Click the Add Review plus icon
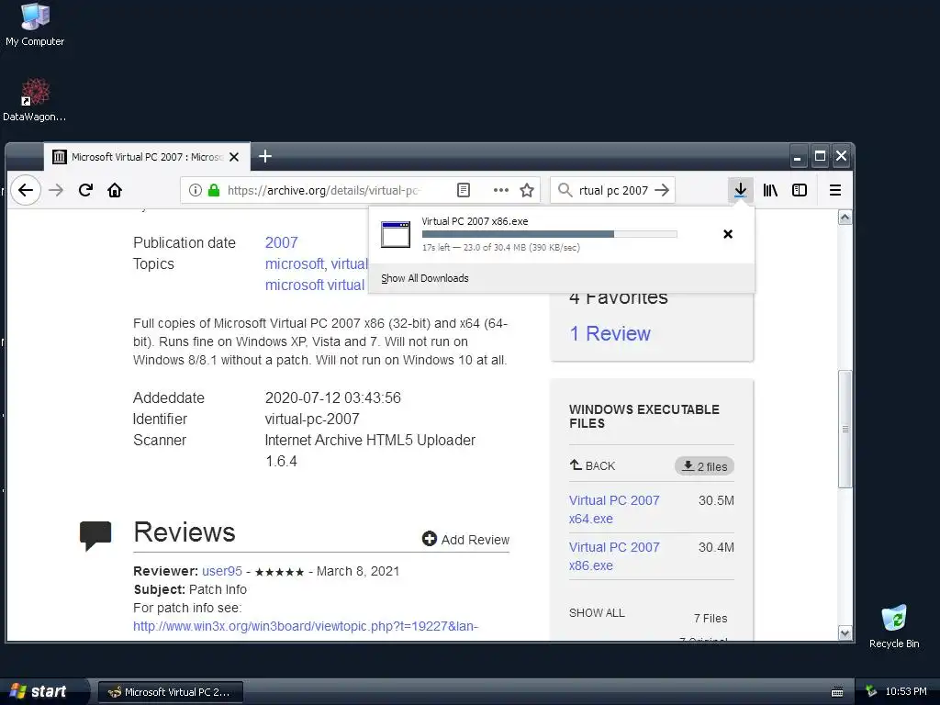Screen dimensions: 940x705 [x=430, y=539]
